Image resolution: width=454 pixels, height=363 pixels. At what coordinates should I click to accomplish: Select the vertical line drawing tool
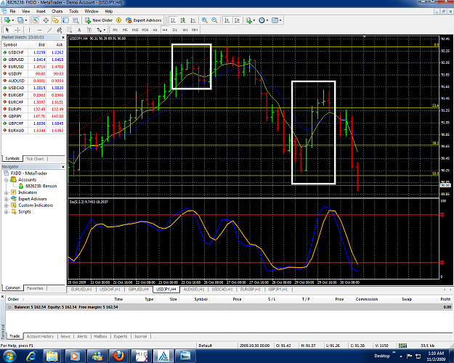tap(29, 30)
